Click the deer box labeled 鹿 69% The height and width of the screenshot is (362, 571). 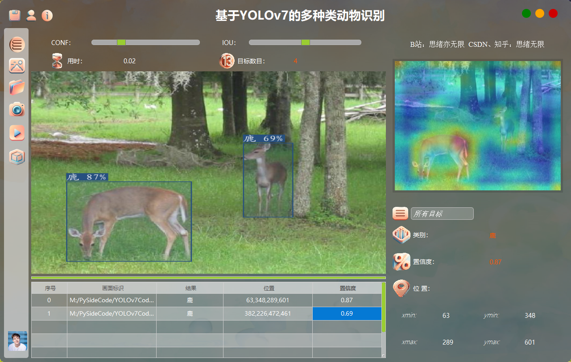(268, 180)
